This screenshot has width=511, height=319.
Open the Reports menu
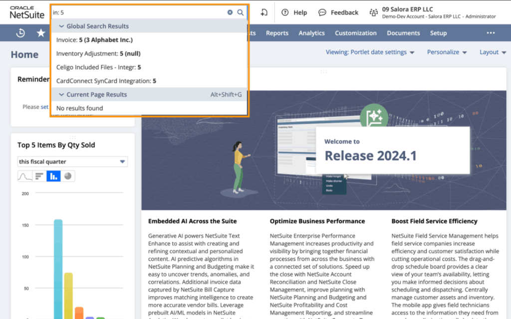click(x=277, y=33)
